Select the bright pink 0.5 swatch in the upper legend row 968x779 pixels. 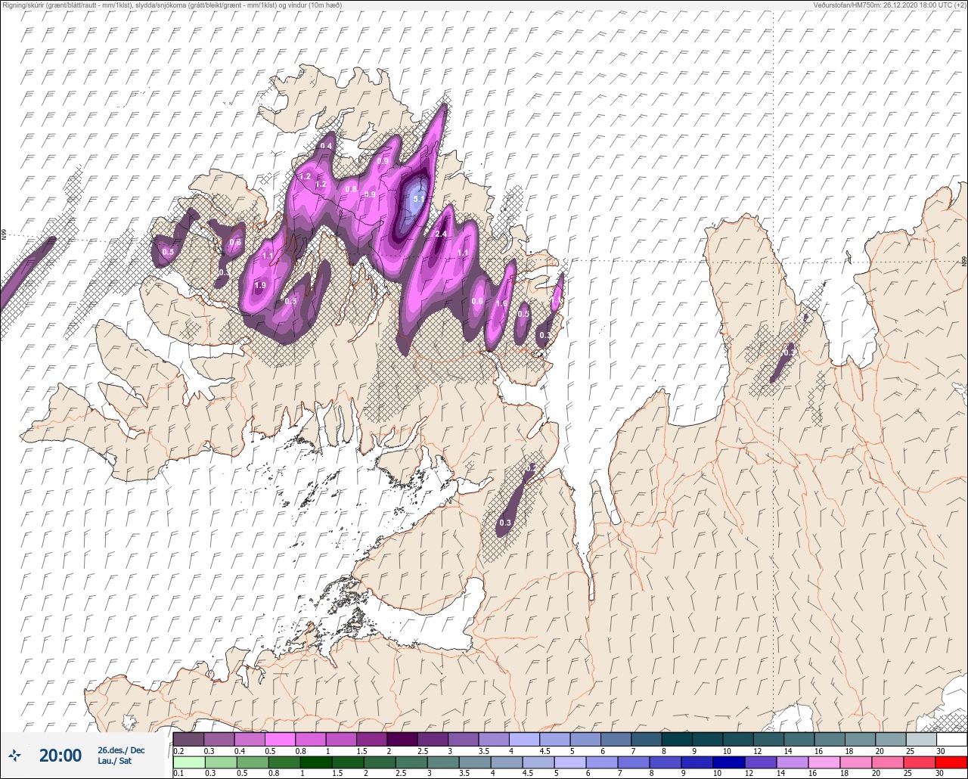280,739
